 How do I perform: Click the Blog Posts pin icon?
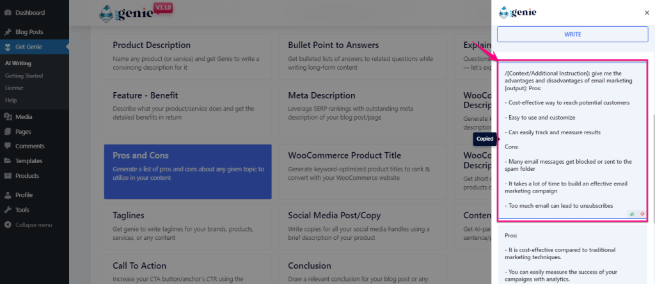coord(8,32)
